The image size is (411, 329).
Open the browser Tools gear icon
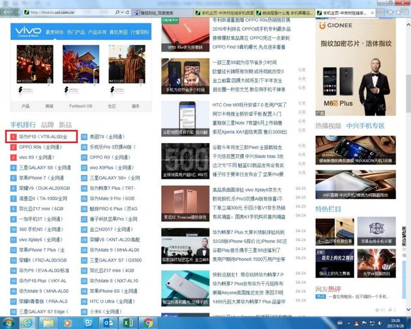406,12
